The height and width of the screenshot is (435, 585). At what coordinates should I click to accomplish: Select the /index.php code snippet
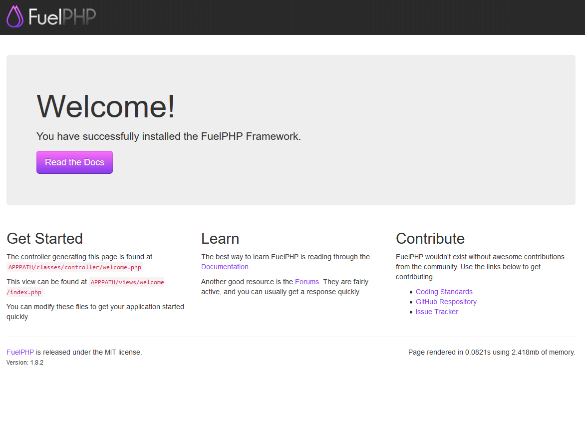24,292
